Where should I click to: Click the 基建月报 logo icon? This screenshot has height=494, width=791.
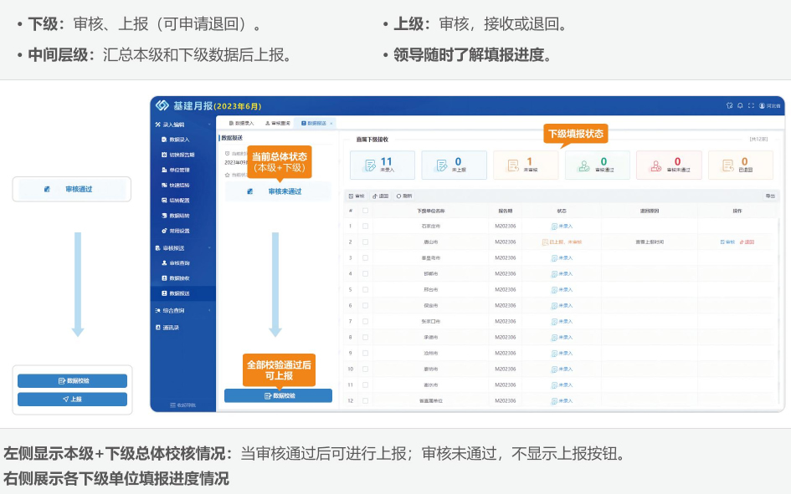coord(162,105)
